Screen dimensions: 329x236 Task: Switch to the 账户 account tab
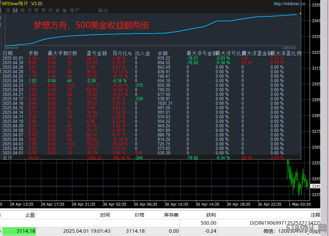75,10
